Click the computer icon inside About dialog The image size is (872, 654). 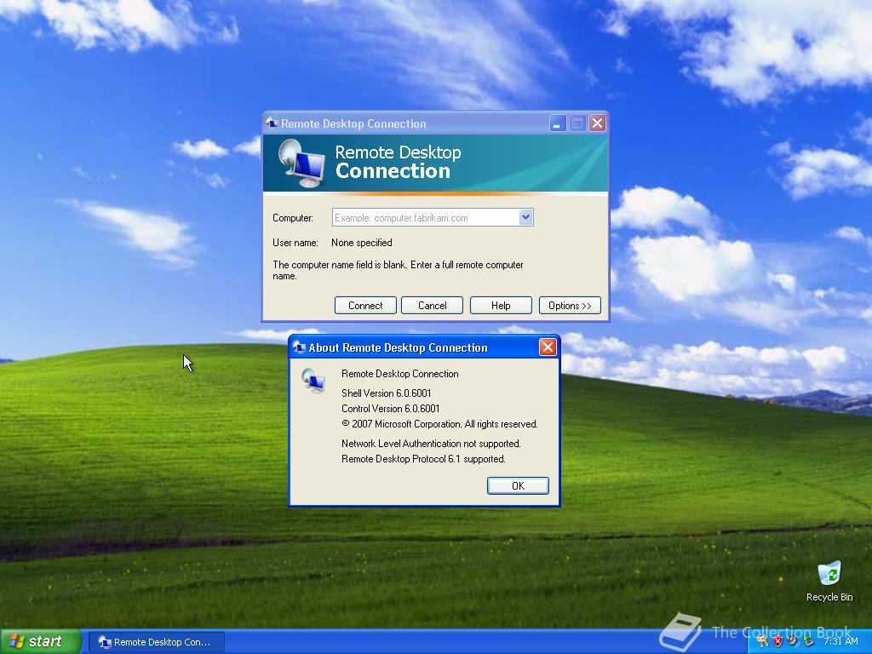pyautogui.click(x=313, y=381)
